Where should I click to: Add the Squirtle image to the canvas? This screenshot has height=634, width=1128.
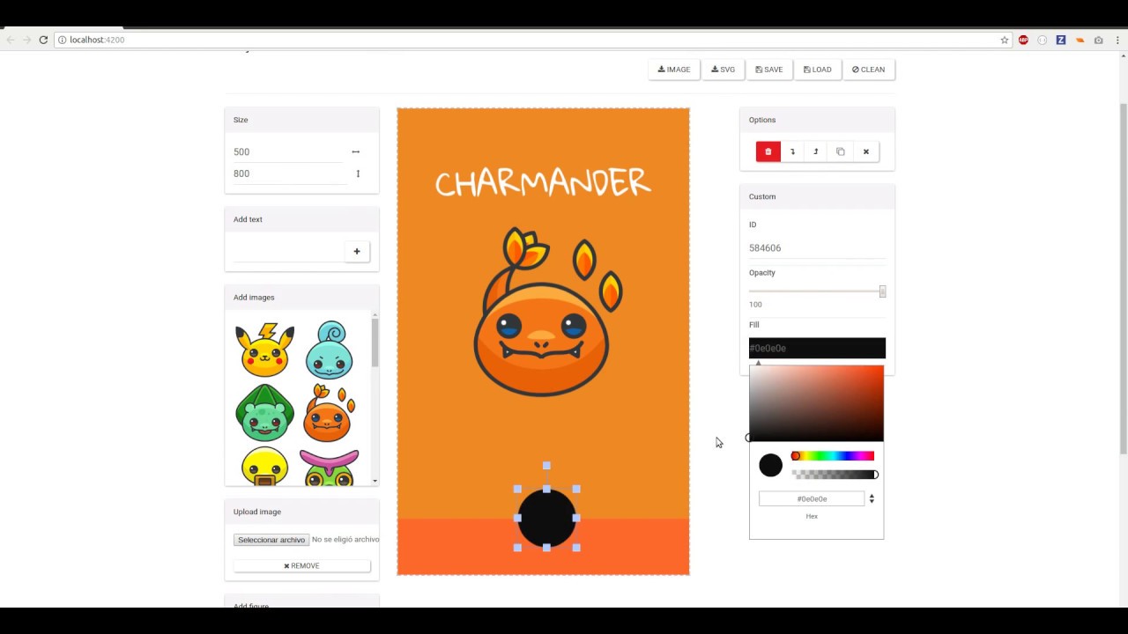(x=330, y=350)
